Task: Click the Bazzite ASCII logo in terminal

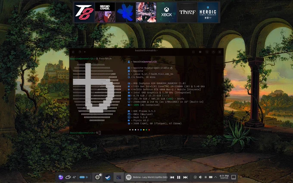Action: 97,93
